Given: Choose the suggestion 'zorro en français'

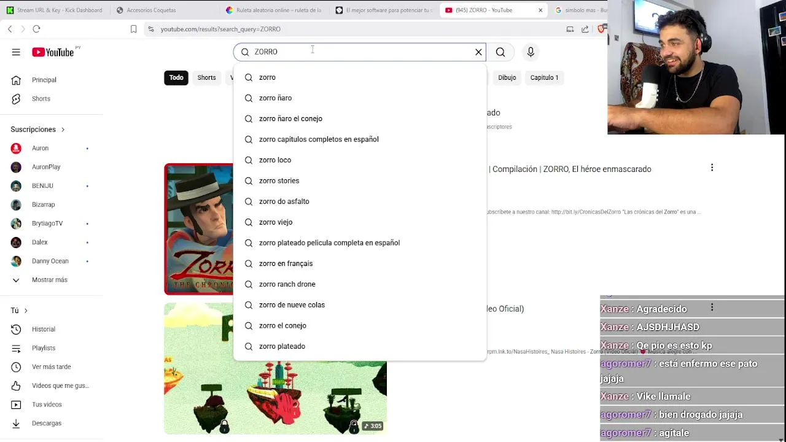Looking at the screenshot, I should tap(359, 263).
